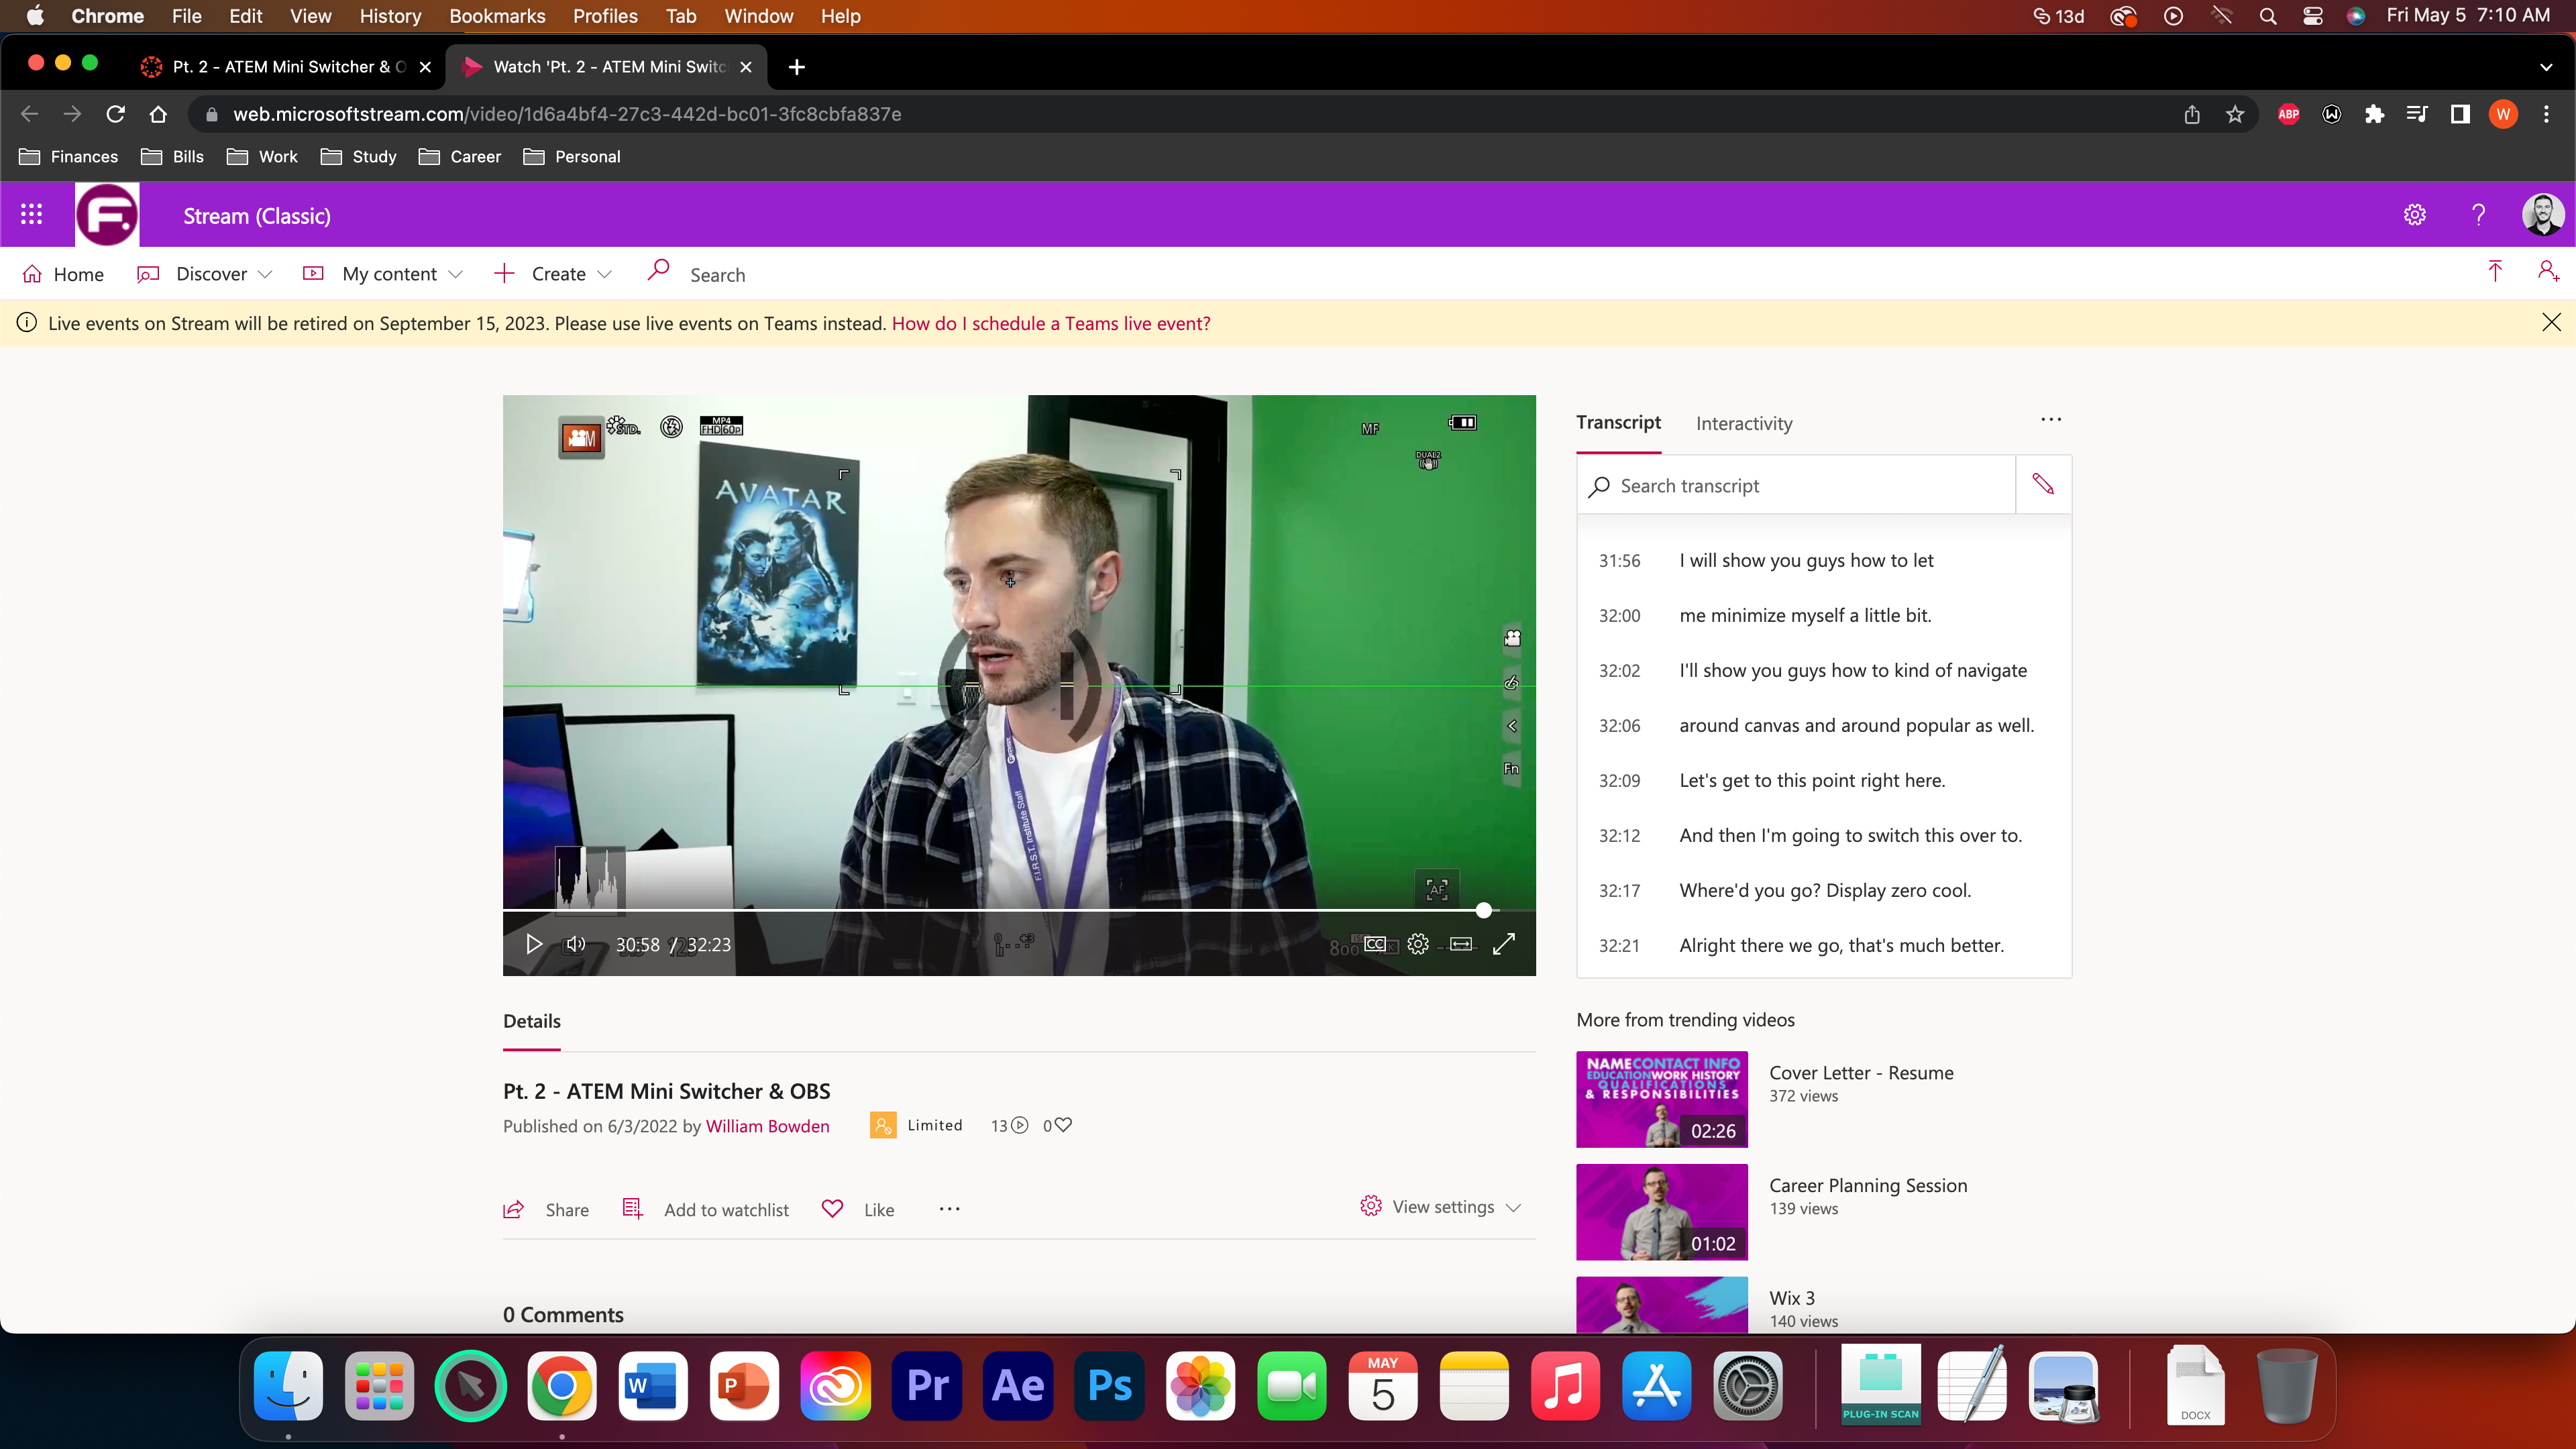The height and width of the screenshot is (1449, 2576).
Task: Open the Chrome share icon
Action: pos(2192,114)
